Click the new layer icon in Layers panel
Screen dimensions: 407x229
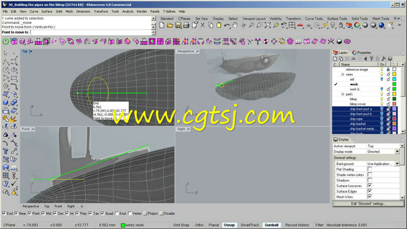click(335, 59)
